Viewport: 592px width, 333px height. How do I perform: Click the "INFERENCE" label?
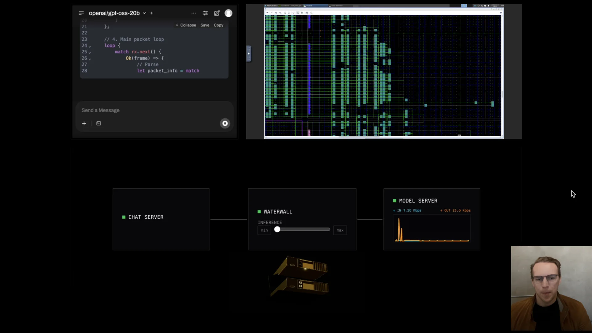[x=270, y=222]
